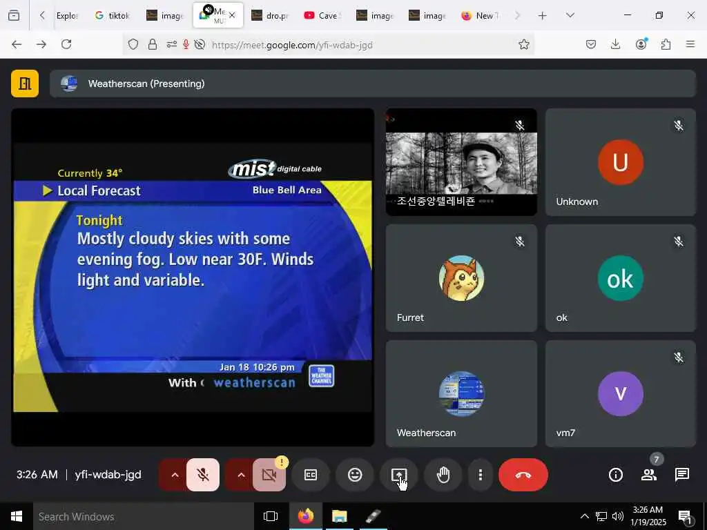Open site permissions icon in address bar

(x=171, y=44)
